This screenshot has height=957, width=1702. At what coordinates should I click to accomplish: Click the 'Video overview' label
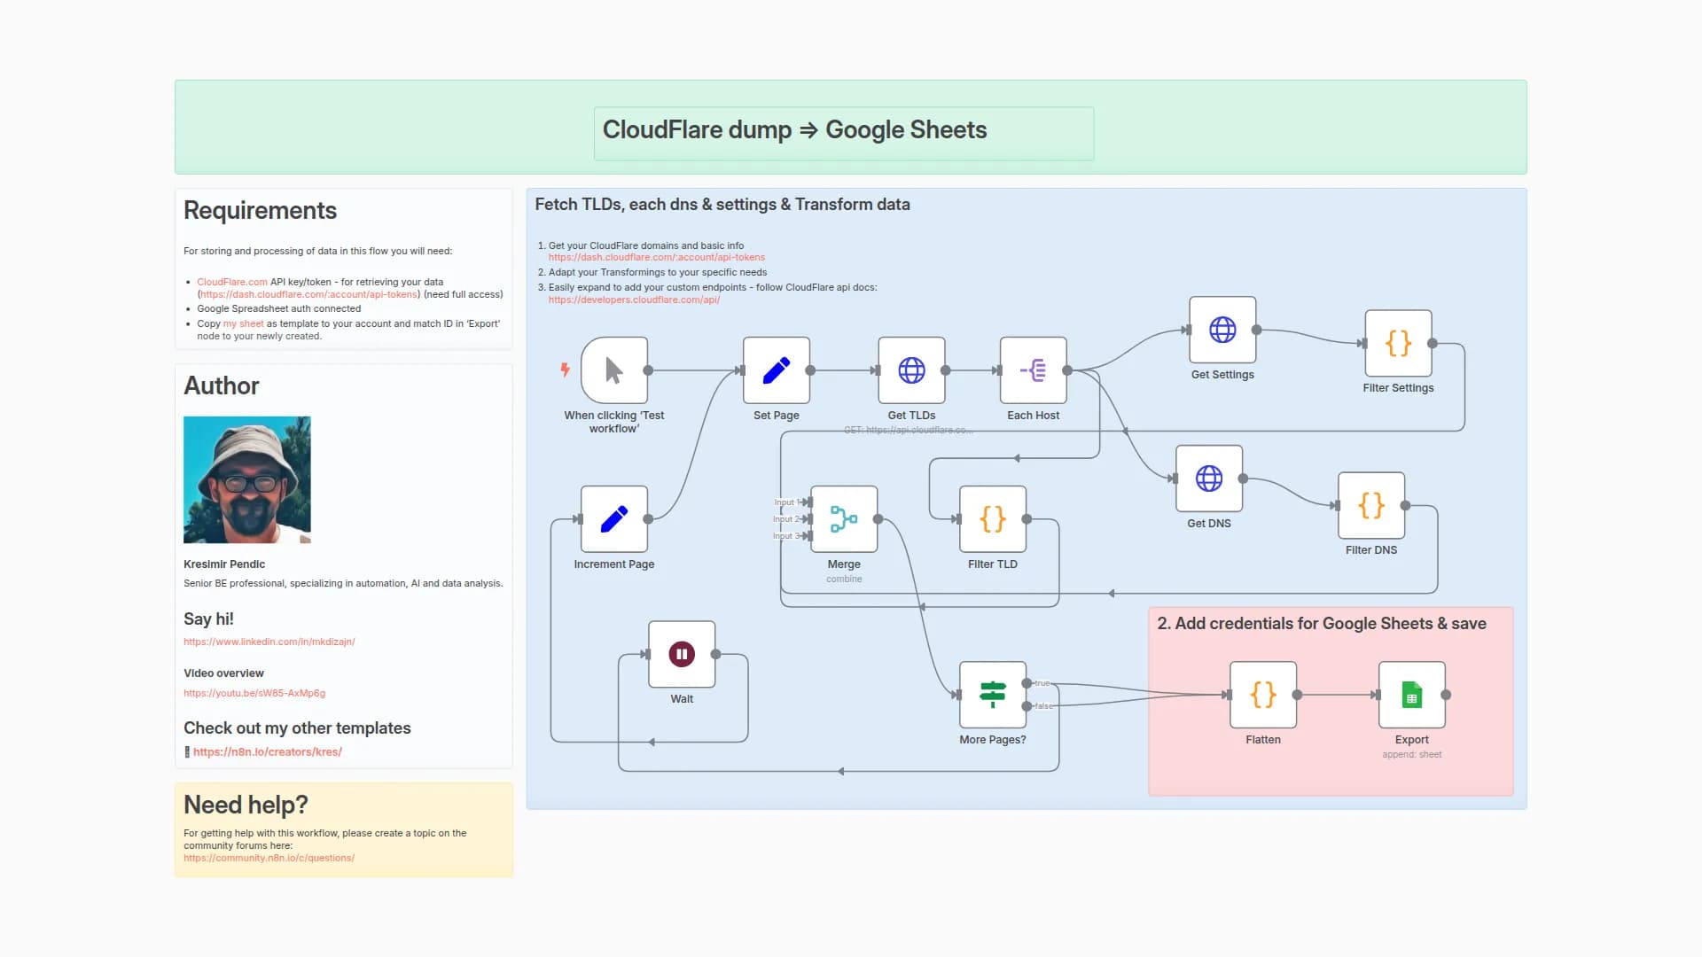tap(223, 673)
